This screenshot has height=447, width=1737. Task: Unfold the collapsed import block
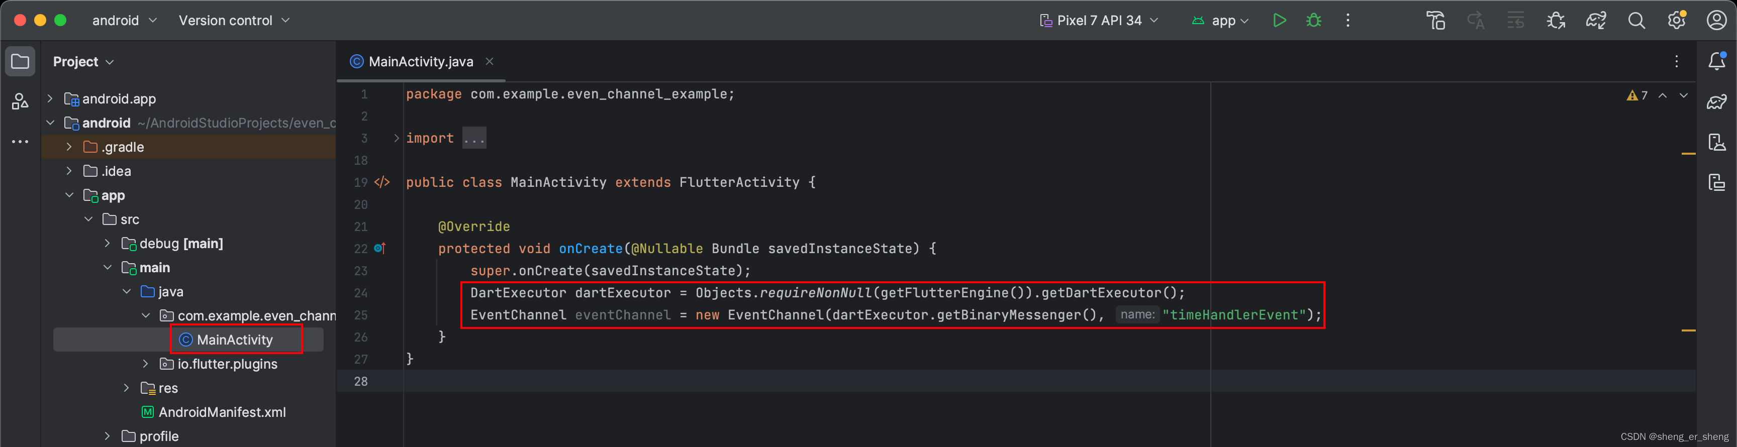pos(397,138)
